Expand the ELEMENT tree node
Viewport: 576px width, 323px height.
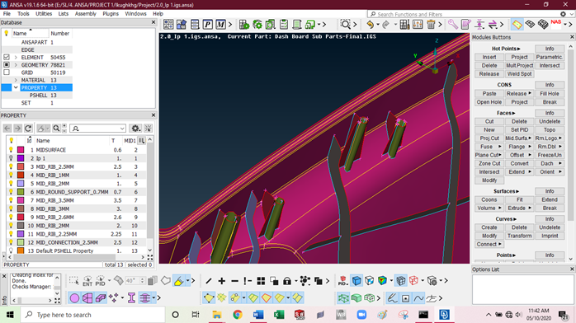pyautogui.click(x=16, y=57)
